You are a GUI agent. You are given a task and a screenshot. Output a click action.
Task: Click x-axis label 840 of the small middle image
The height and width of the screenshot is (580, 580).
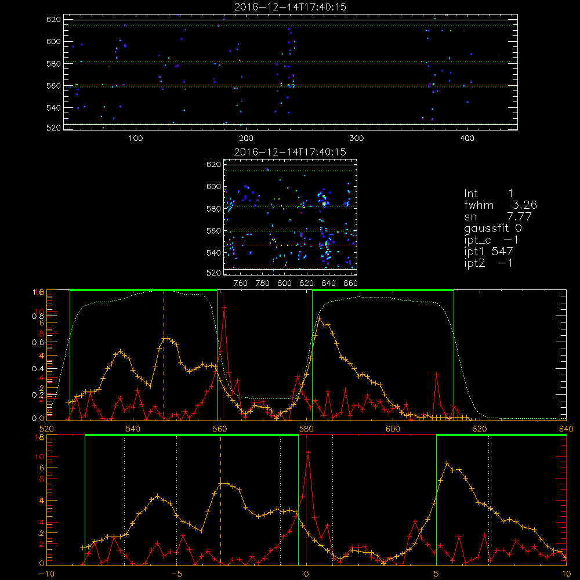[x=328, y=284]
